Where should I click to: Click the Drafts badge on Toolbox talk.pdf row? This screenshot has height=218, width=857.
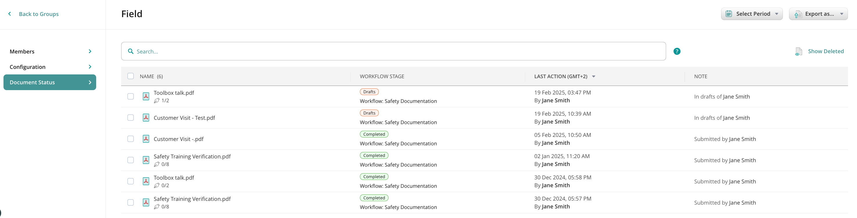(369, 92)
